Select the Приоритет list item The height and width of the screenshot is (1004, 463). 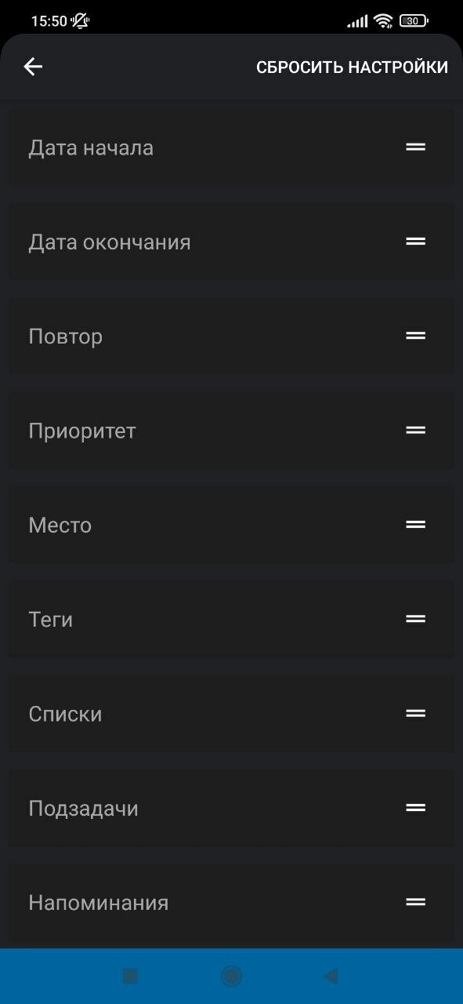[x=231, y=430]
